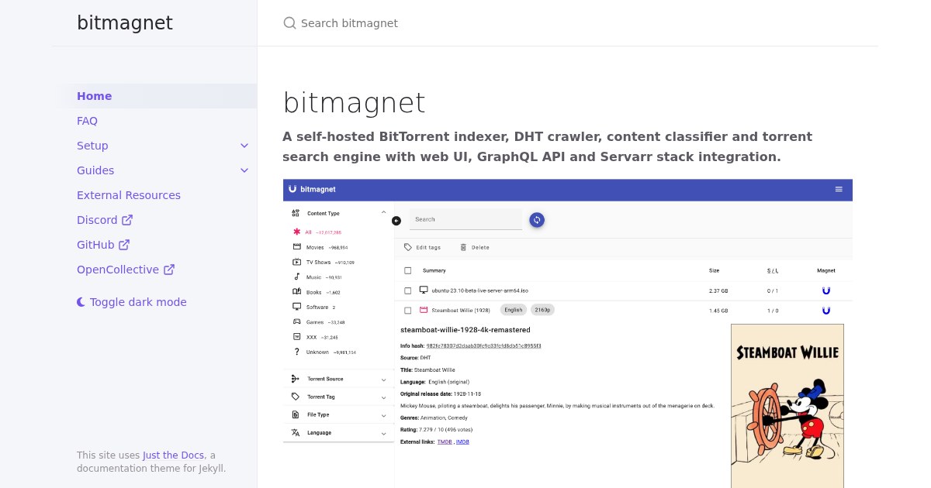Collapse the Content Type panel in the screenshot

[x=383, y=212]
